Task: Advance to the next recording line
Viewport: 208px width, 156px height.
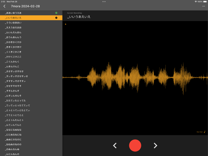Action: 155,146
